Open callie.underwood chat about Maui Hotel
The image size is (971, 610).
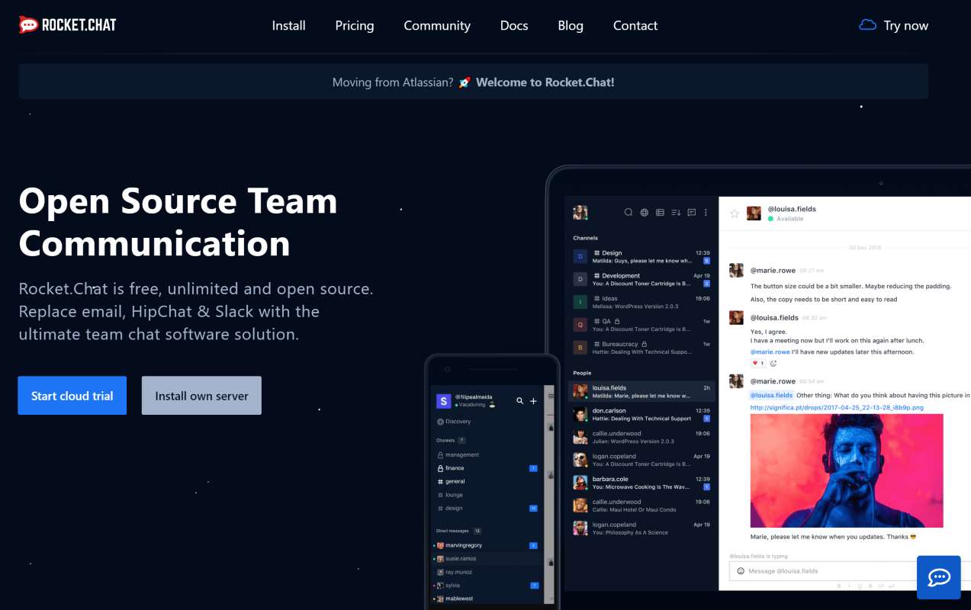click(642, 506)
